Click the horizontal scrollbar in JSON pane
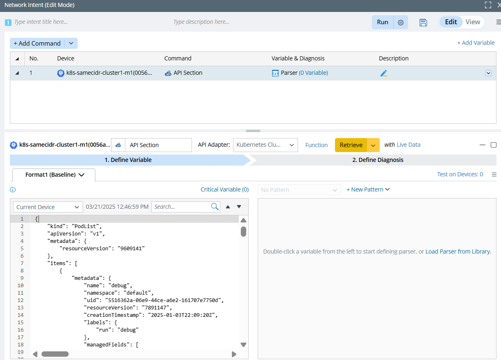The height and width of the screenshot is (360, 501). tap(55, 354)
